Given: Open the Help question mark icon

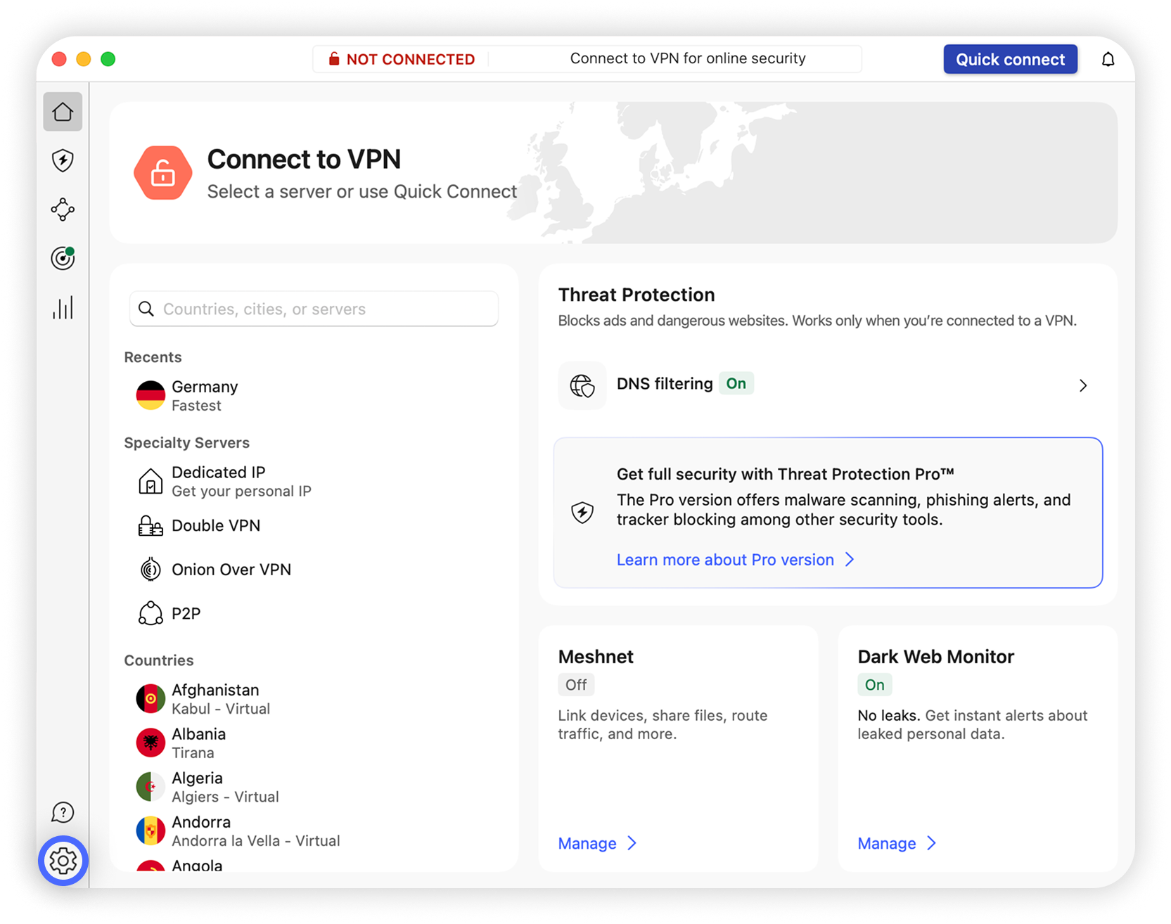Looking at the screenshot, I should tap(63, 812).
